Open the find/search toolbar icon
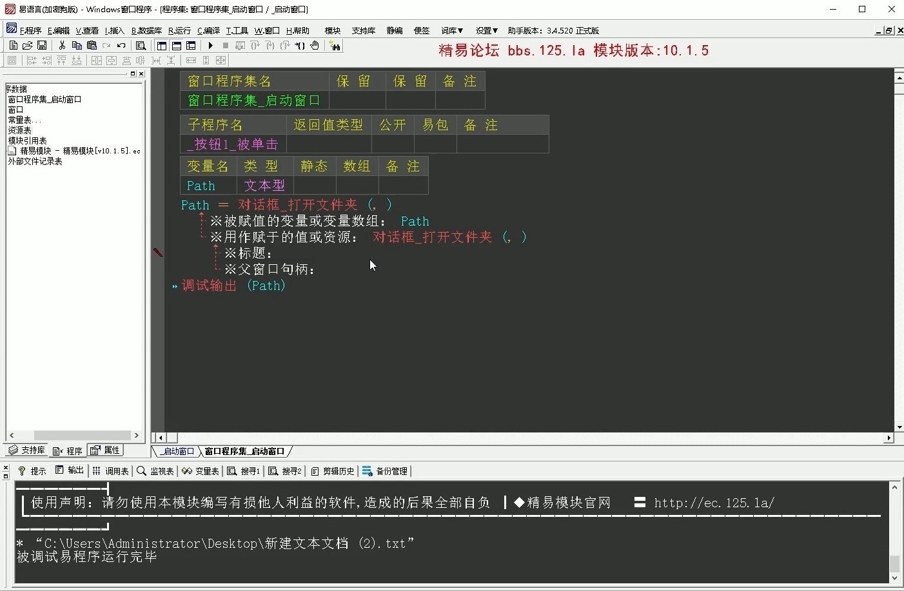 click(x=140, y=46)
